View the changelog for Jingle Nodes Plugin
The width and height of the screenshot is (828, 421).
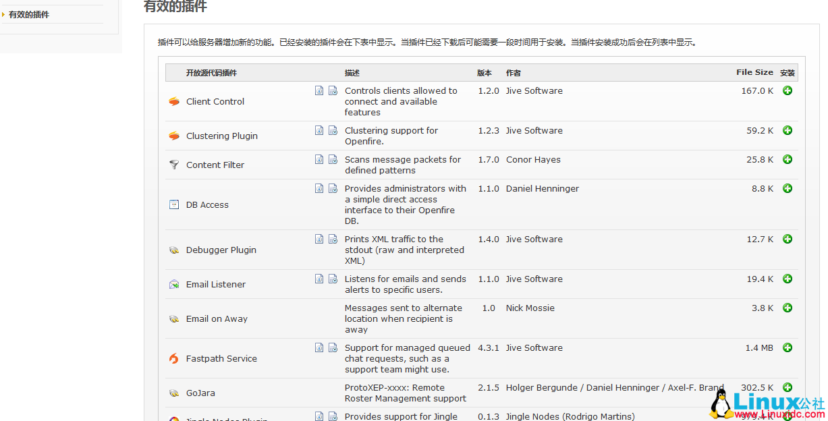click(333, 416)
